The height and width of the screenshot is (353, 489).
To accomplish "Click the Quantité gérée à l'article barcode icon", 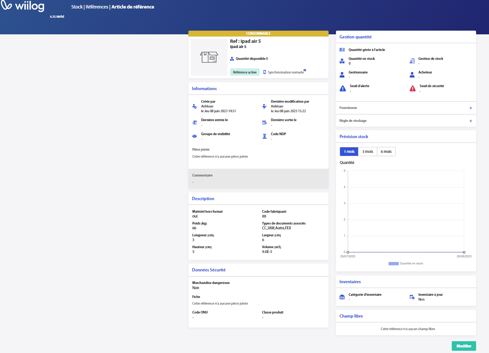I will [x=342, y=50].
